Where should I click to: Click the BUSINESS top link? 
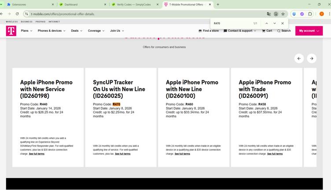click(x=26, y=22)
